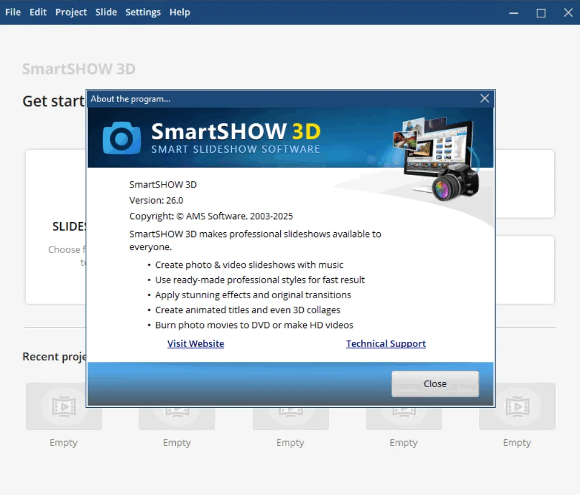
Task: Open the Settings menu
Action: click(x=143, y=12)
